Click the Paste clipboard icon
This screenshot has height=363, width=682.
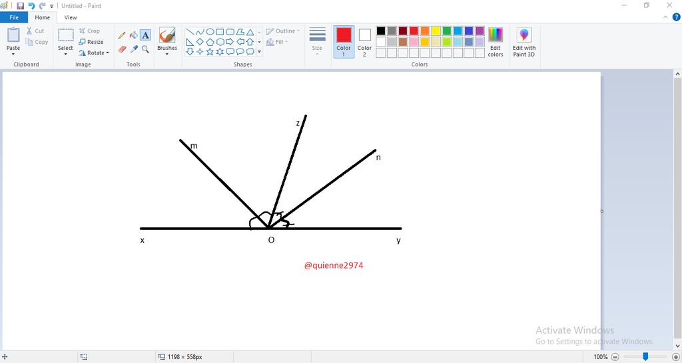13,35
